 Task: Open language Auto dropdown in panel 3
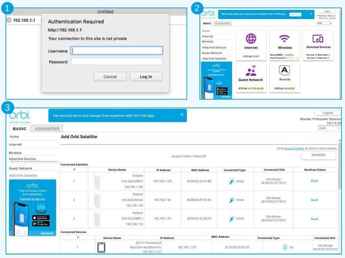pyautogui.click(x=329, y=128)
